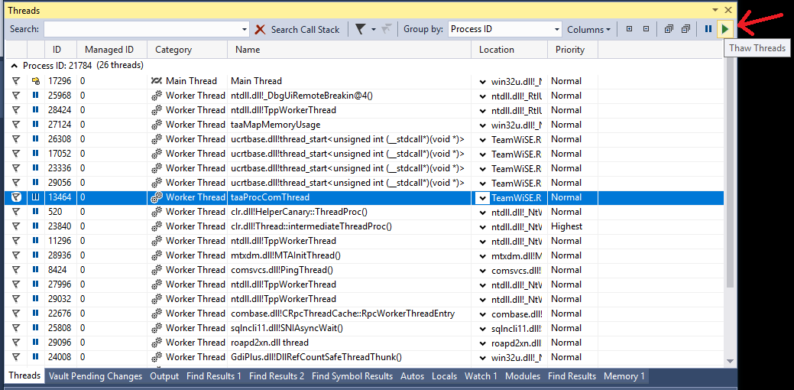Click gear icon of mtxdm.dll!MTAInitThread() row
The image size is (794, 390).
(x=156, y=255)
